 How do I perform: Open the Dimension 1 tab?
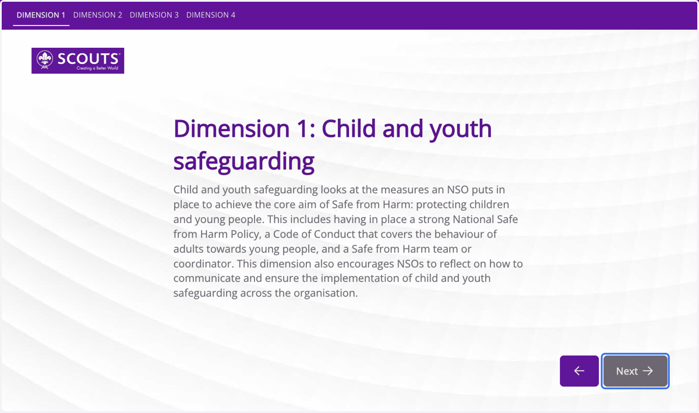(41, 15)
